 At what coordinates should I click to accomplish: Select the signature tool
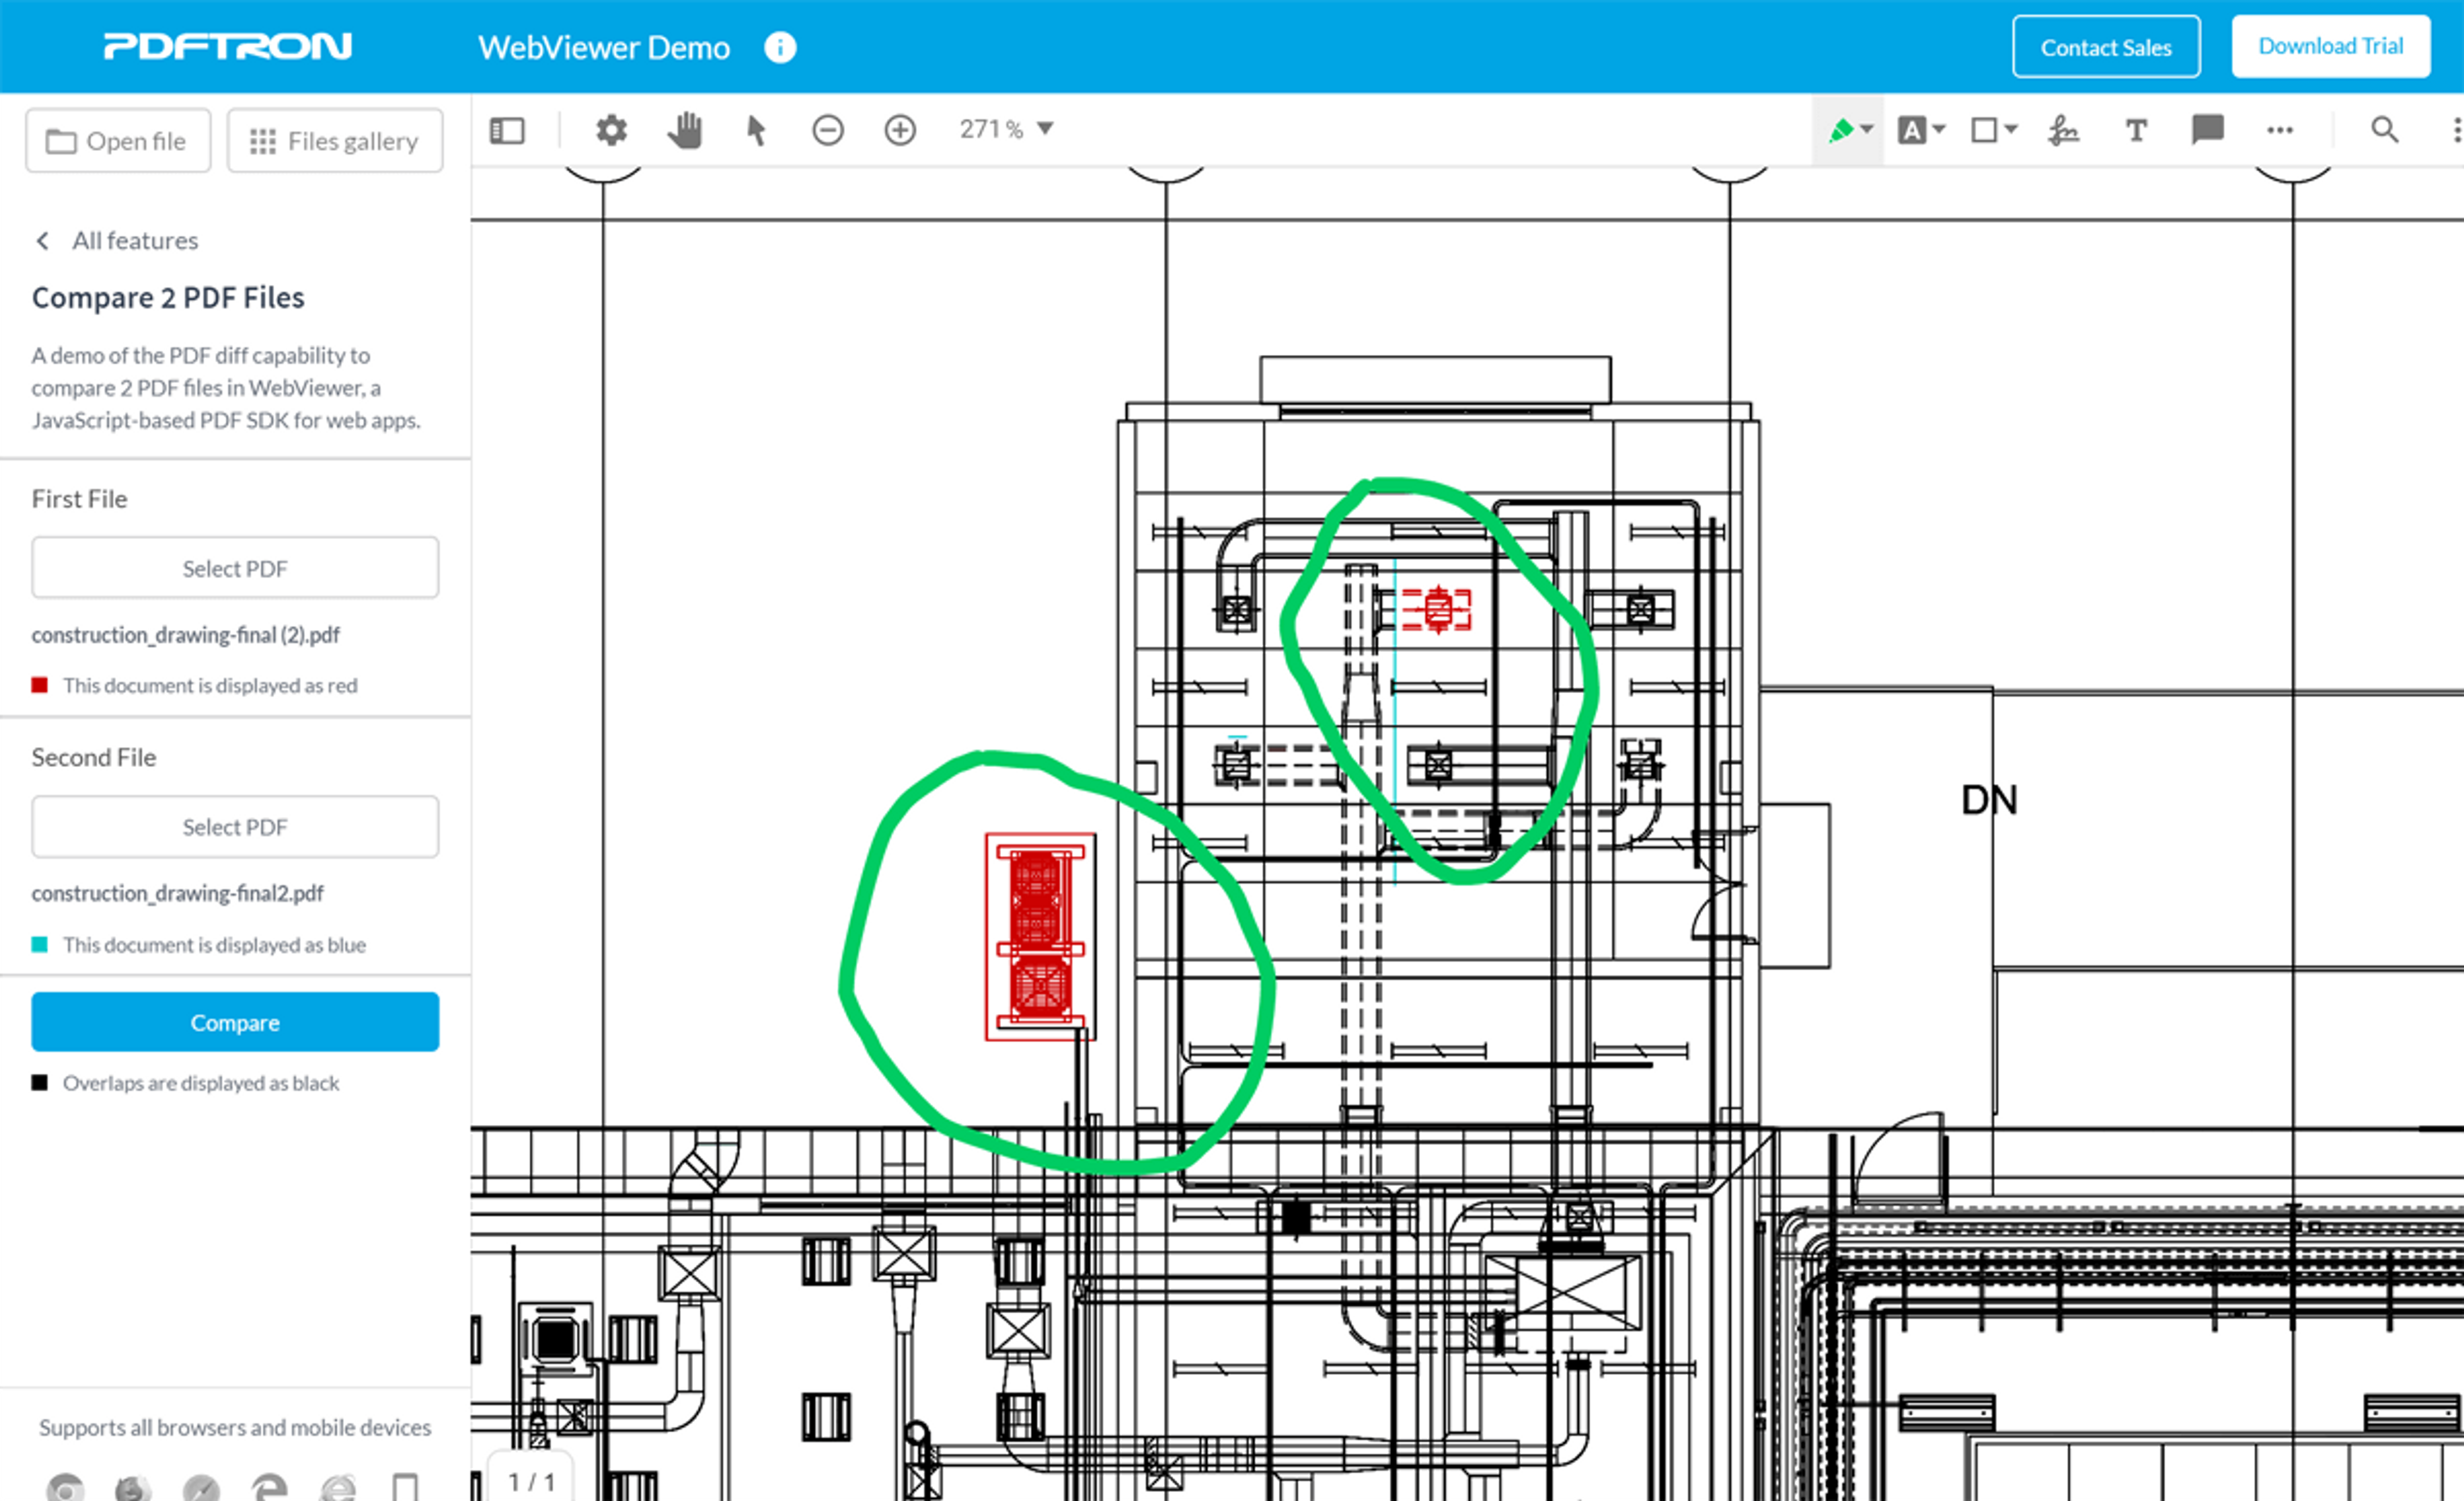[x=2063, y=130]
